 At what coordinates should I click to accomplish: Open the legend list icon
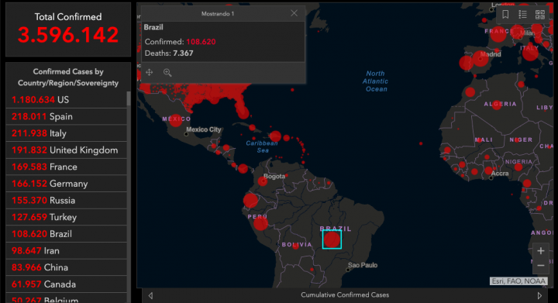coord(522,15)
